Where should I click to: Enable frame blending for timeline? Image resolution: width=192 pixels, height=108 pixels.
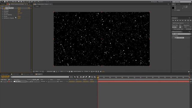coord(83,77)
